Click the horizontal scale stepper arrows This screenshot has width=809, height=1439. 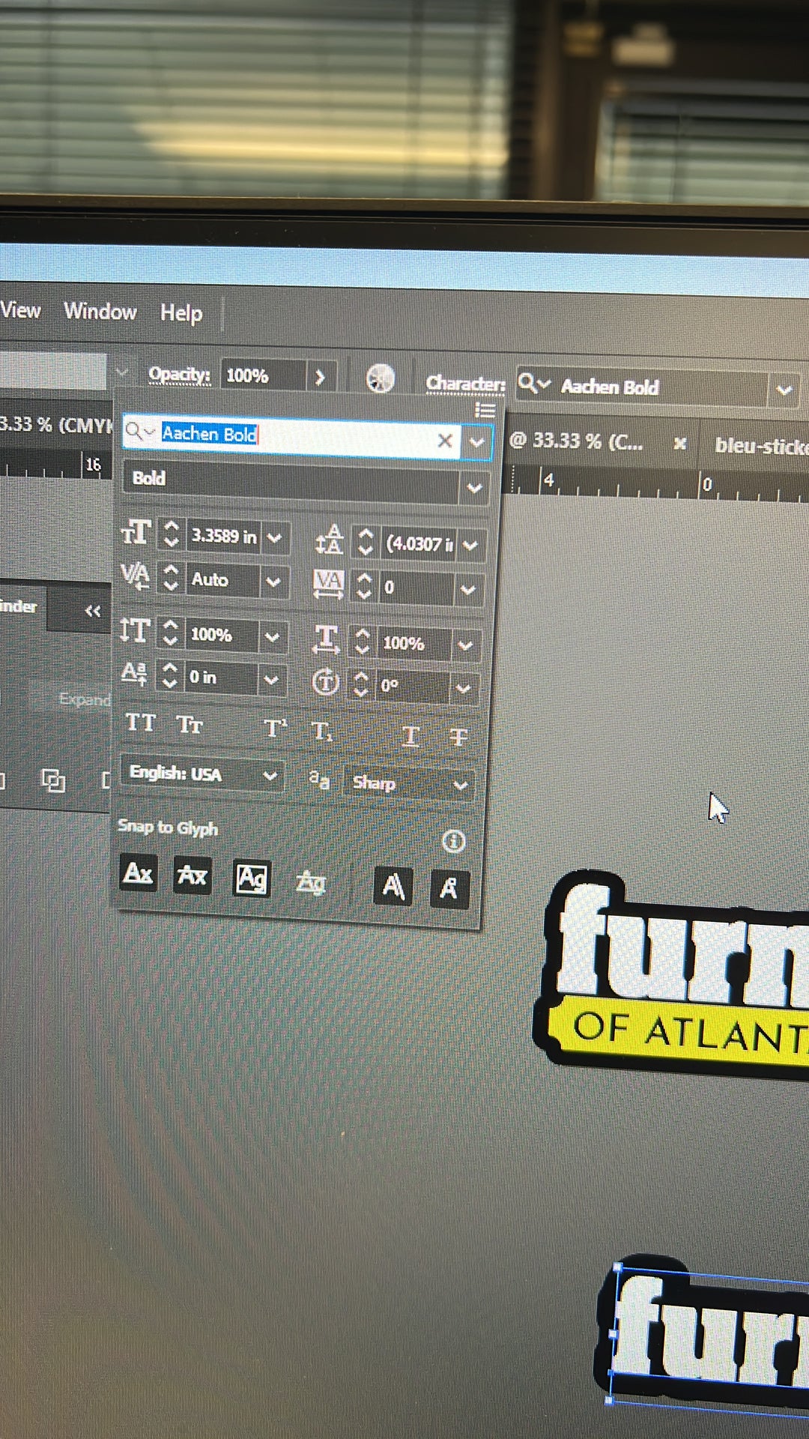[362, 641]
